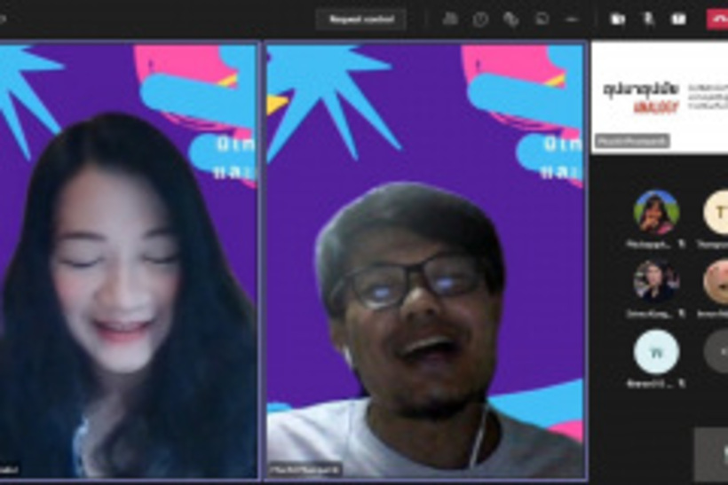Open the shared Analogy presentation thumbnail
The image size is (728, 485).
point(660,93)
